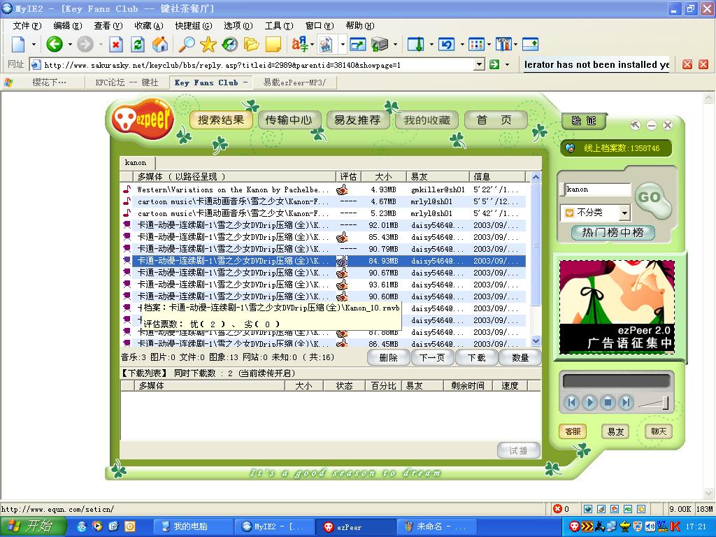Click the yellow sticky note icon
Image resolution: width=716 pixels, height=537 pixels.
click(273, 44)
